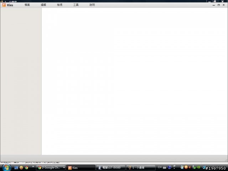228x171 pixels.
Task: Open the Windows Start orb
Action: 6,167
